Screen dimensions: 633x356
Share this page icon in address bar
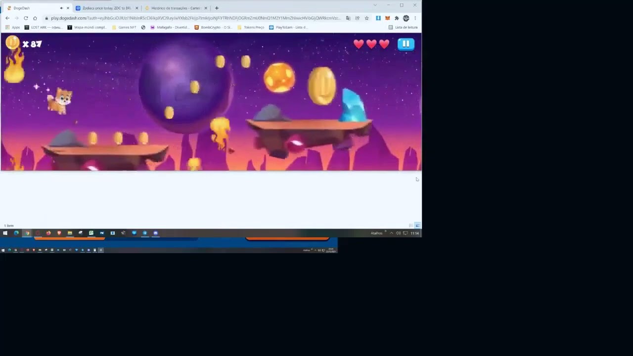pyautogui.click(x=357, y=18)
